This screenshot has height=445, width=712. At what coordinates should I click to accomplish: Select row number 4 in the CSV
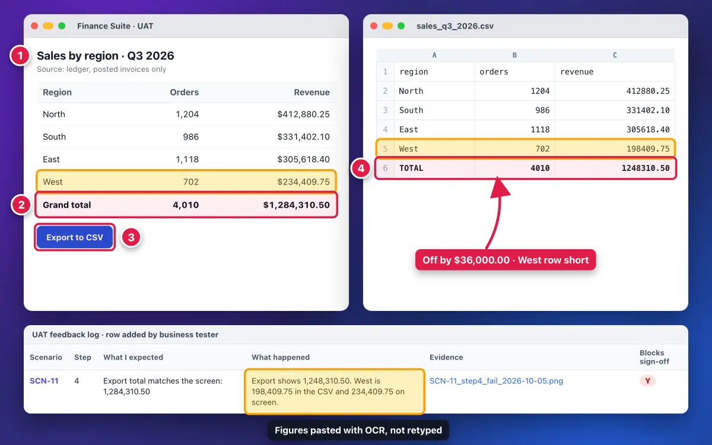(386, 129)
